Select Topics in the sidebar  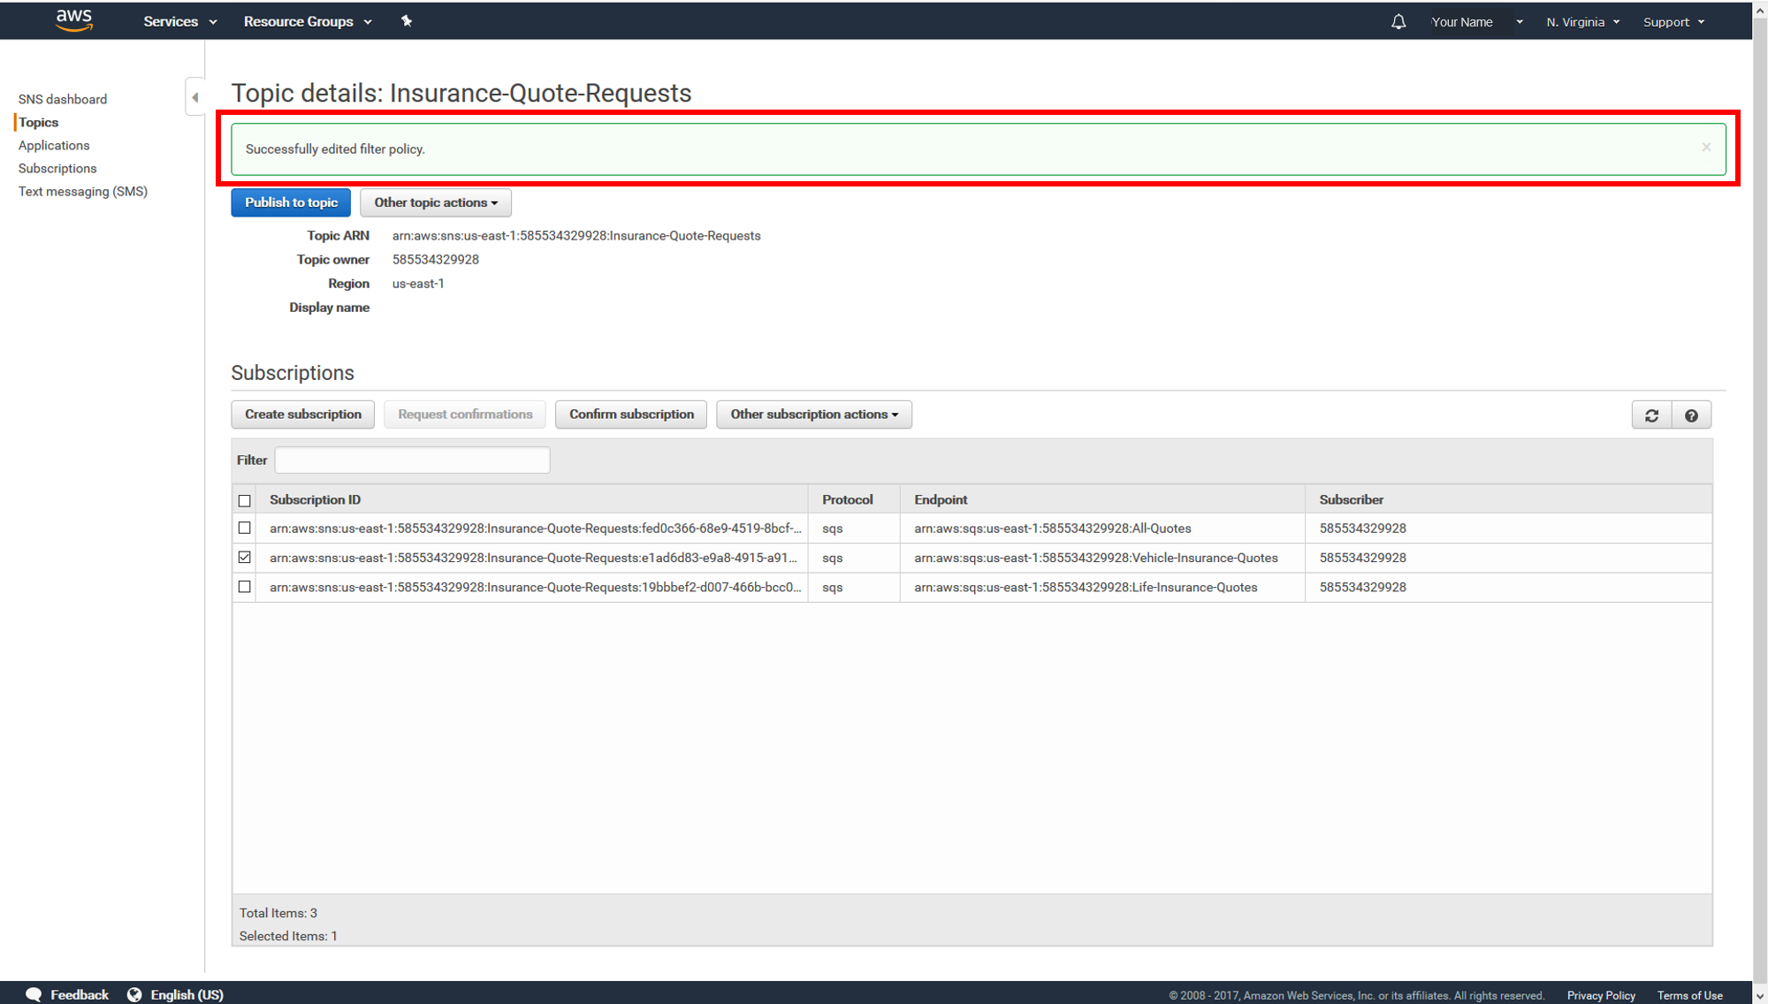click(x=39, y=122)
